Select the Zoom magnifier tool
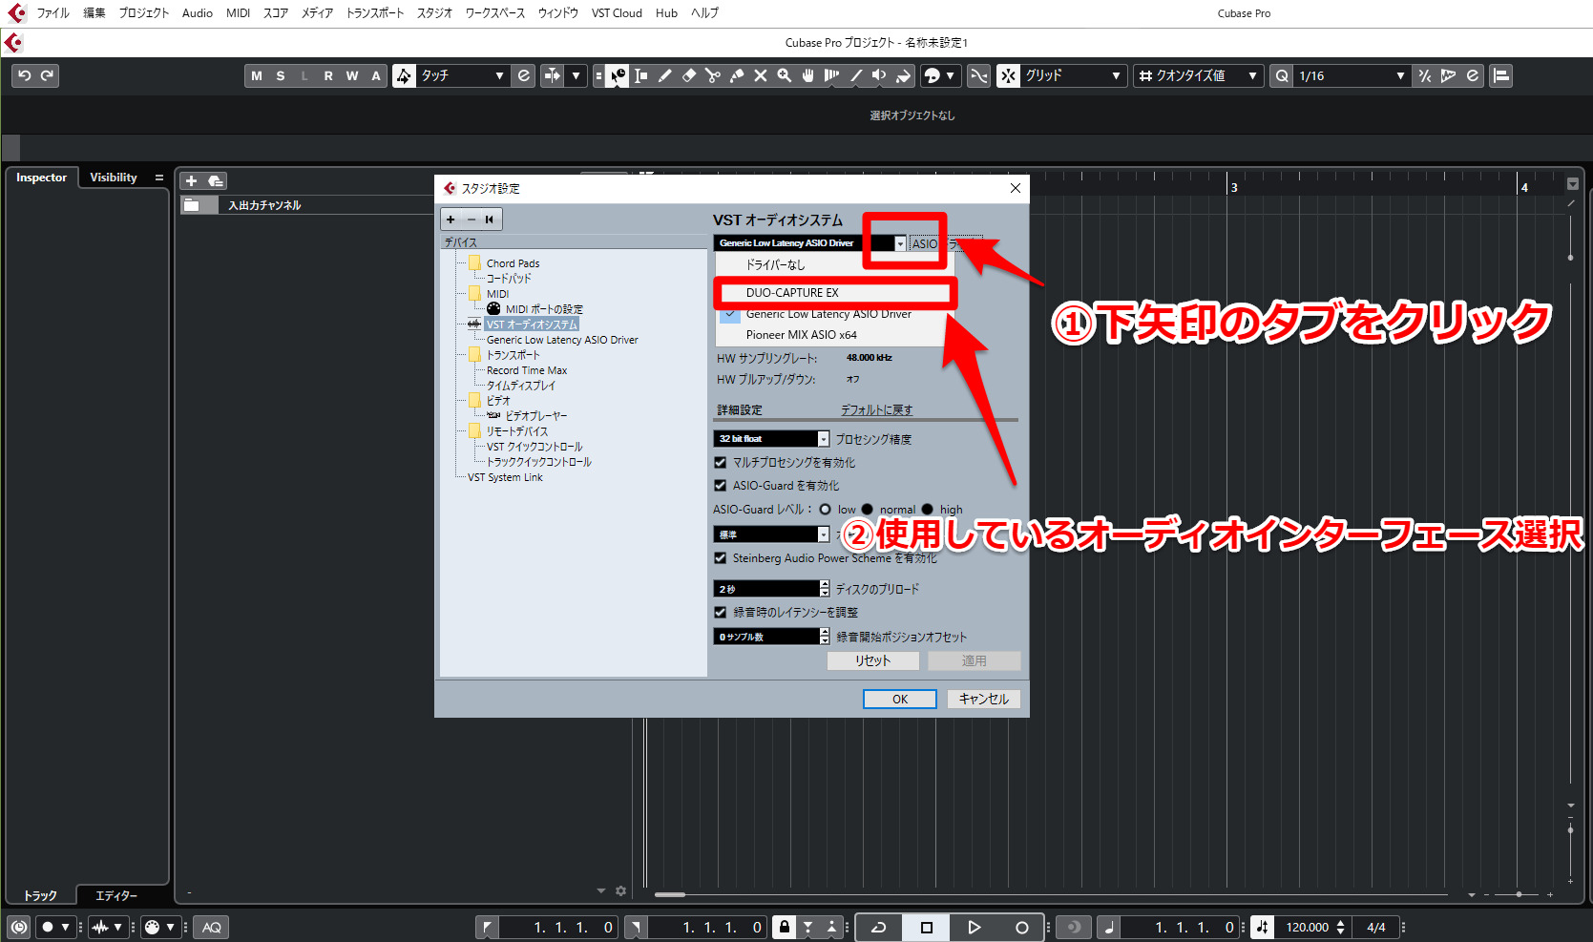 tap(785, 75)
